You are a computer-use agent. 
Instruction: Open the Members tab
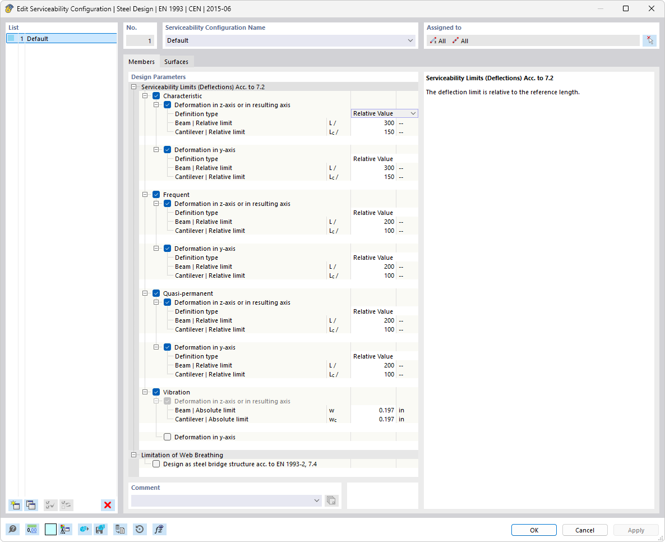click(x=141, y=61)
